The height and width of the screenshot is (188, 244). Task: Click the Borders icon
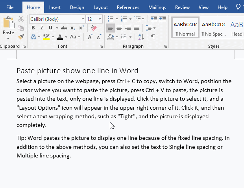(x=124, y=37)
